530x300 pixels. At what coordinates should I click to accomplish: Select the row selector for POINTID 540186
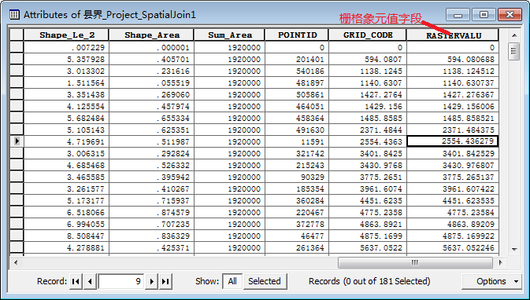pyautogui.click(x=17, y=71)
